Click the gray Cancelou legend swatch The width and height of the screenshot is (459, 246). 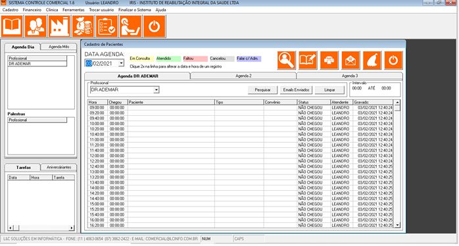(x=222, y=59)
